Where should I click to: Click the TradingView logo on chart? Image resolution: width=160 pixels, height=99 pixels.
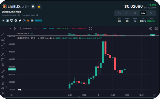pyautogui.click(x=19, y=90)
